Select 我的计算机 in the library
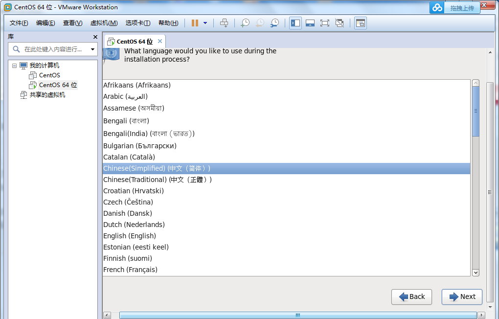 [44, 66]
